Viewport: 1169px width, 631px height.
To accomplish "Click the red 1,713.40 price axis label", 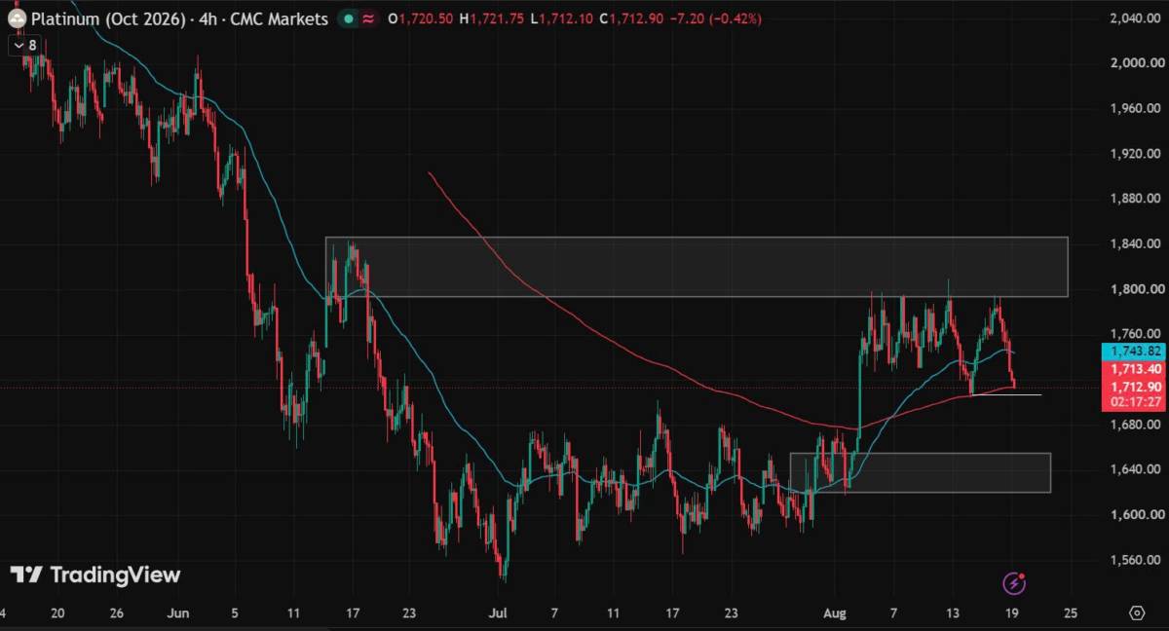I will pyautogui.click(x=1132, y=369).
